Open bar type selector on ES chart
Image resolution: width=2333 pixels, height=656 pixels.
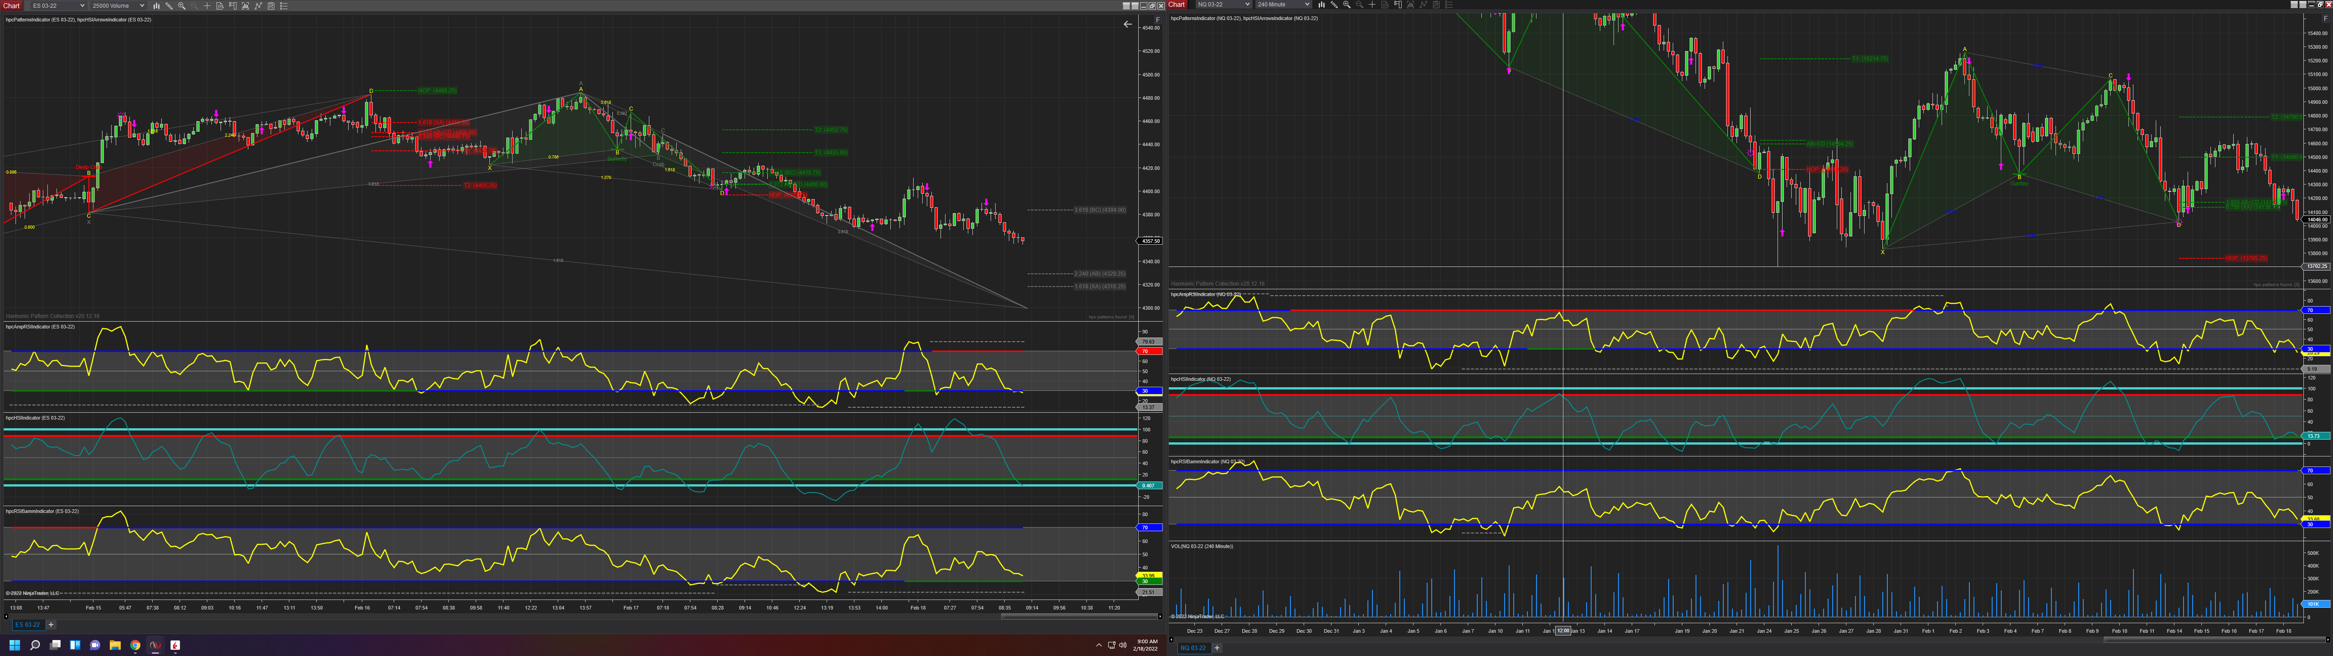point(157,5)
